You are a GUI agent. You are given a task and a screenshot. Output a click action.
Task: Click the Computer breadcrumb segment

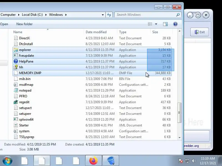8,15
